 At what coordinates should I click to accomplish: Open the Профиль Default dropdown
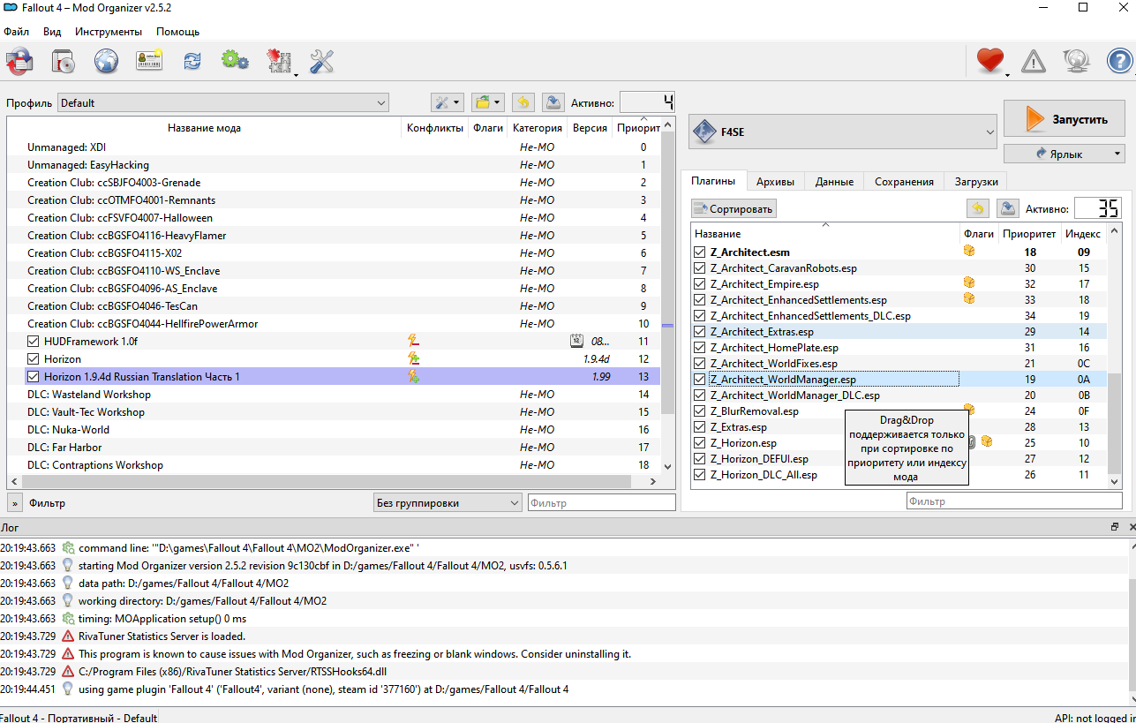coord(223,102)
